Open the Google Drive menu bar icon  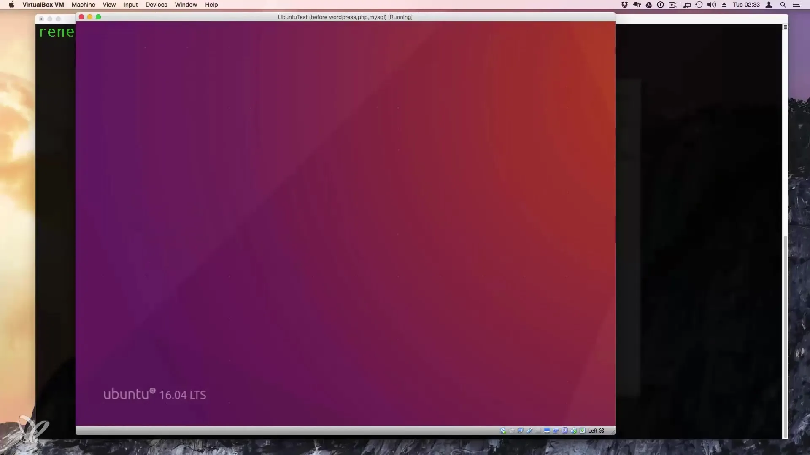point(649,5)
